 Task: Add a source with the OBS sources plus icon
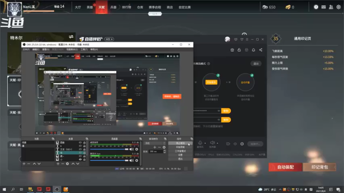pos(58,164)
